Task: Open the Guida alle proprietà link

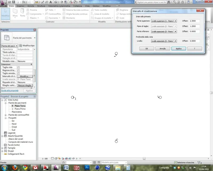Action: tap(10, 91)
